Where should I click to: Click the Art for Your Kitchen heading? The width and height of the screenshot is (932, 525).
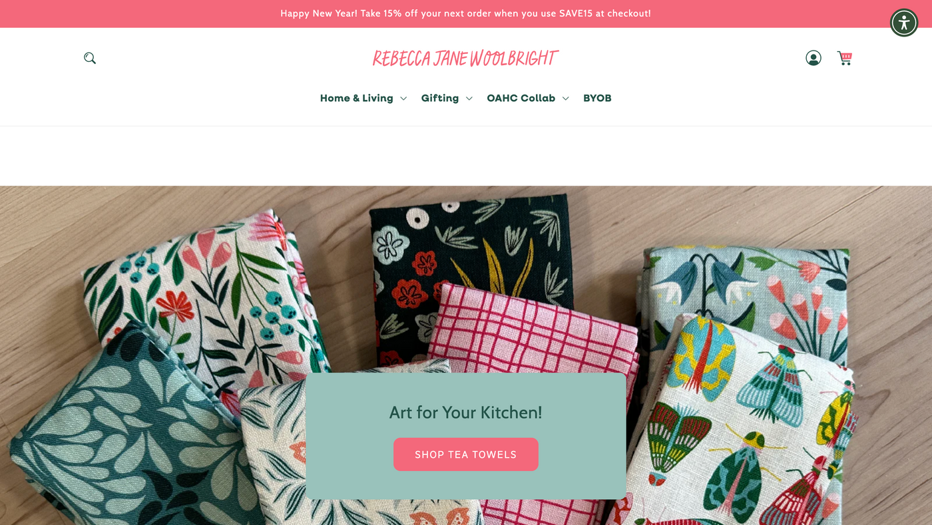tap(465, 413)
